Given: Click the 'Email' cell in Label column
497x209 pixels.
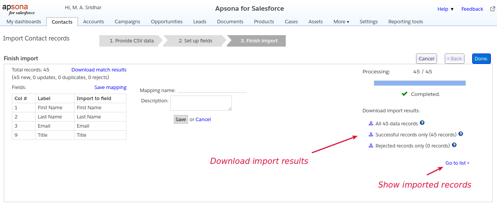Looking at the screenshot, I should [55, 126].
